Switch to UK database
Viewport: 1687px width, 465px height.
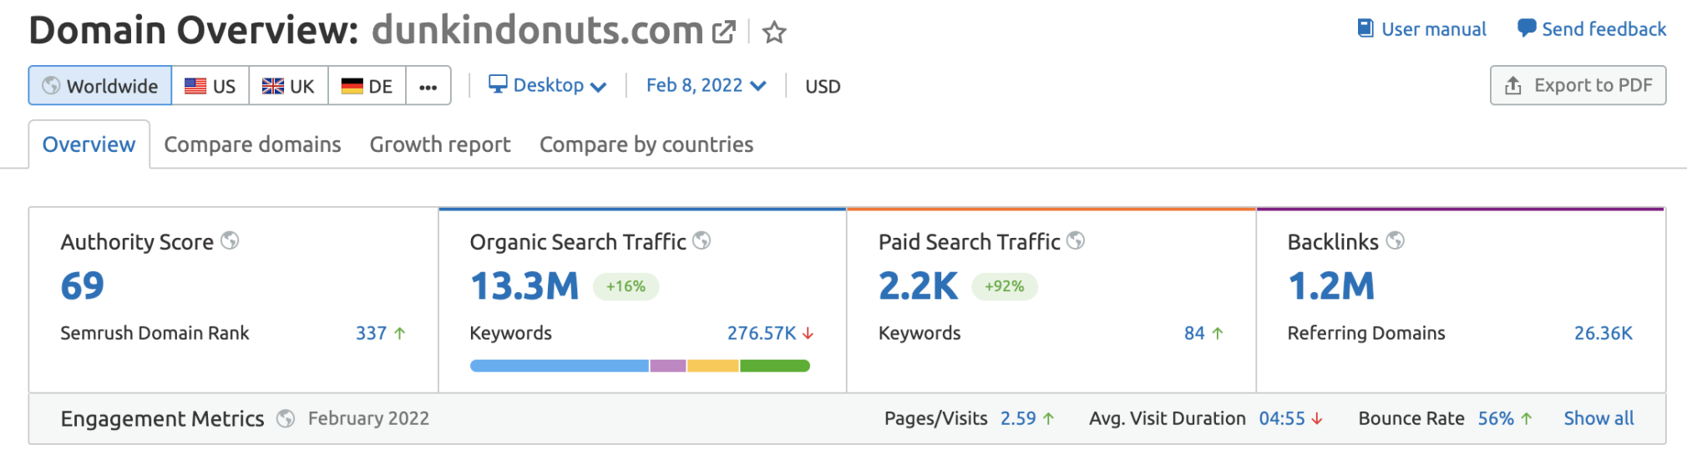(288, 86)
